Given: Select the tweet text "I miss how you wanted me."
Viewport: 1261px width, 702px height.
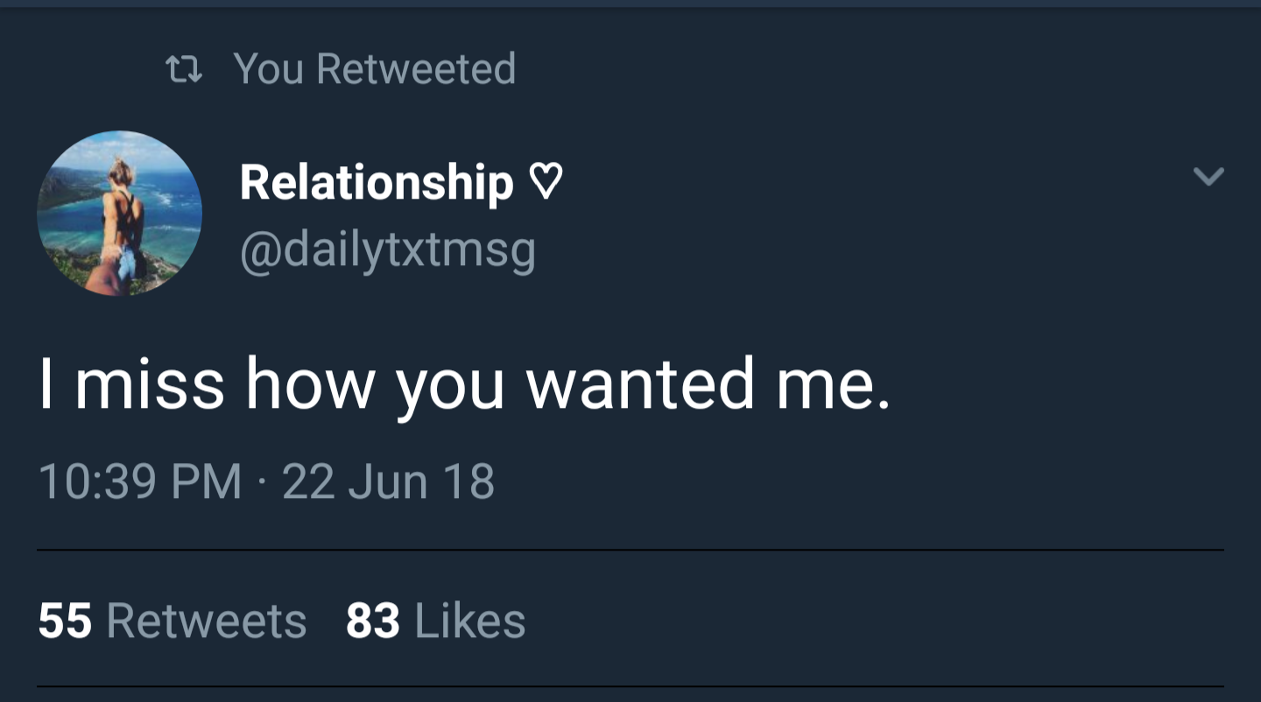Looking at the screenshot, I should pyautogui.click(x=464, y=385).
